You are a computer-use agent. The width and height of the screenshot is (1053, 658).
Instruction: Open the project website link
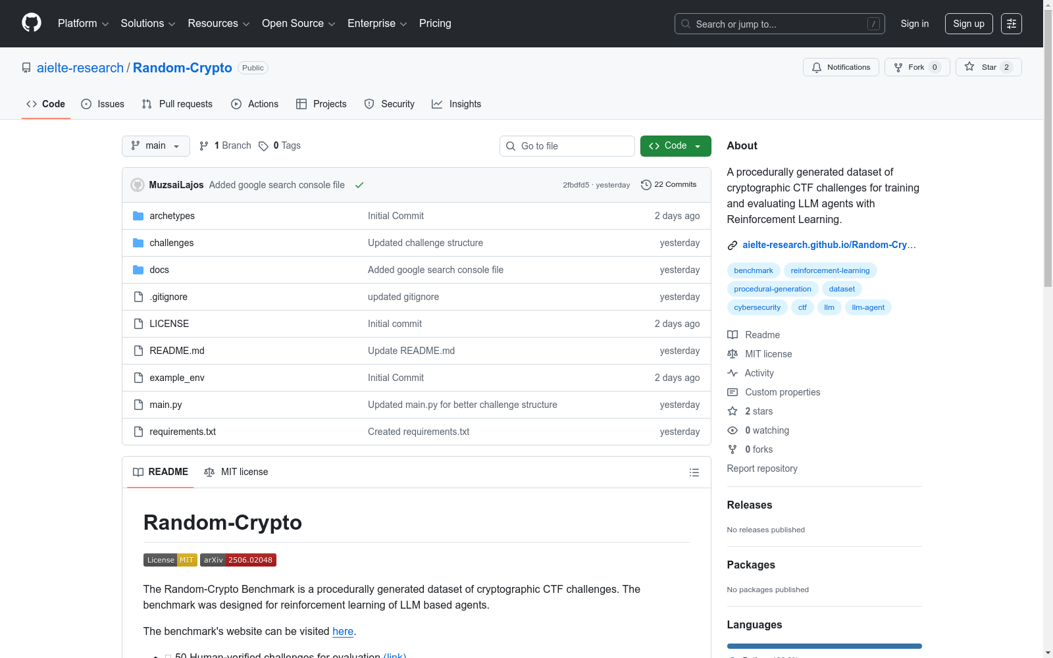[x=829, y=245]
